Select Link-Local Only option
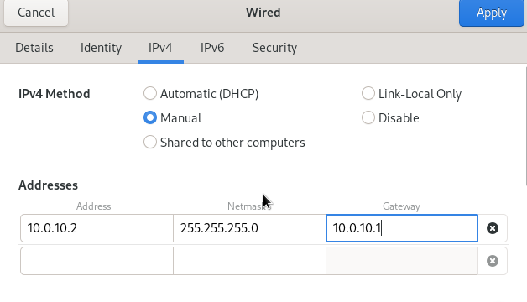This screenshot has width=527, height=302. click(411, 94)
